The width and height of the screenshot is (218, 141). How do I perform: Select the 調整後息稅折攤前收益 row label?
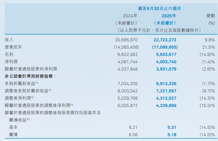(28, 91)
